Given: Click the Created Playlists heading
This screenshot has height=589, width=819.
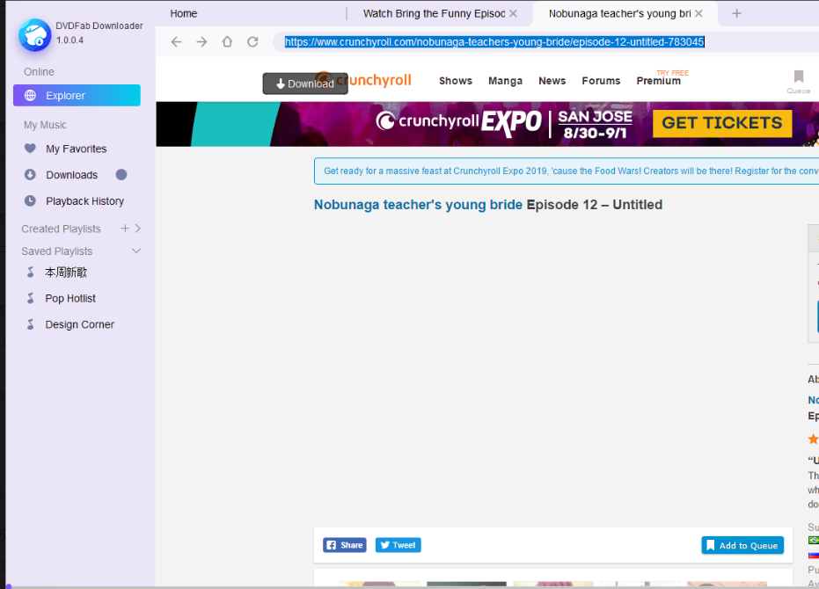Looking at the screenshot, I should (x=61, y=229).
